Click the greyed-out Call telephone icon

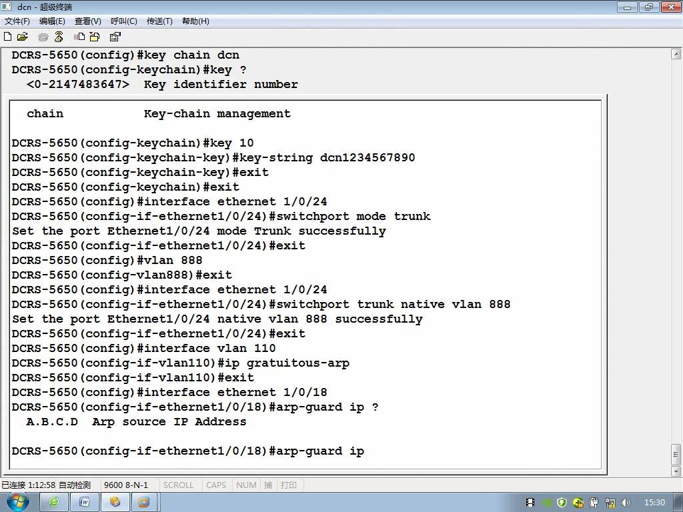[x=43, y=37]
